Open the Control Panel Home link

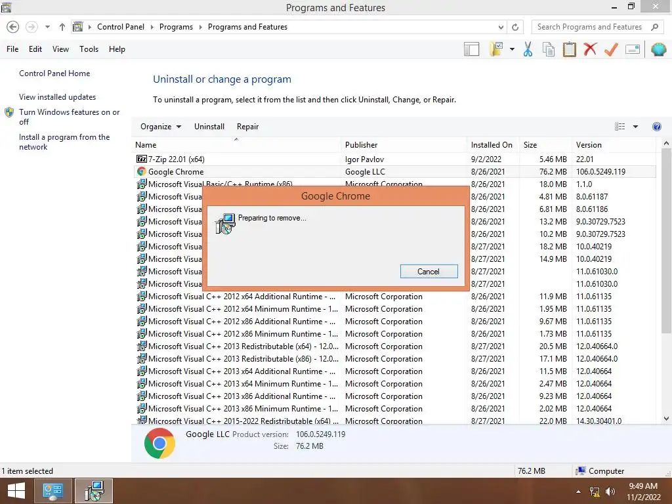pyautogui.click(x=54, y=73)
